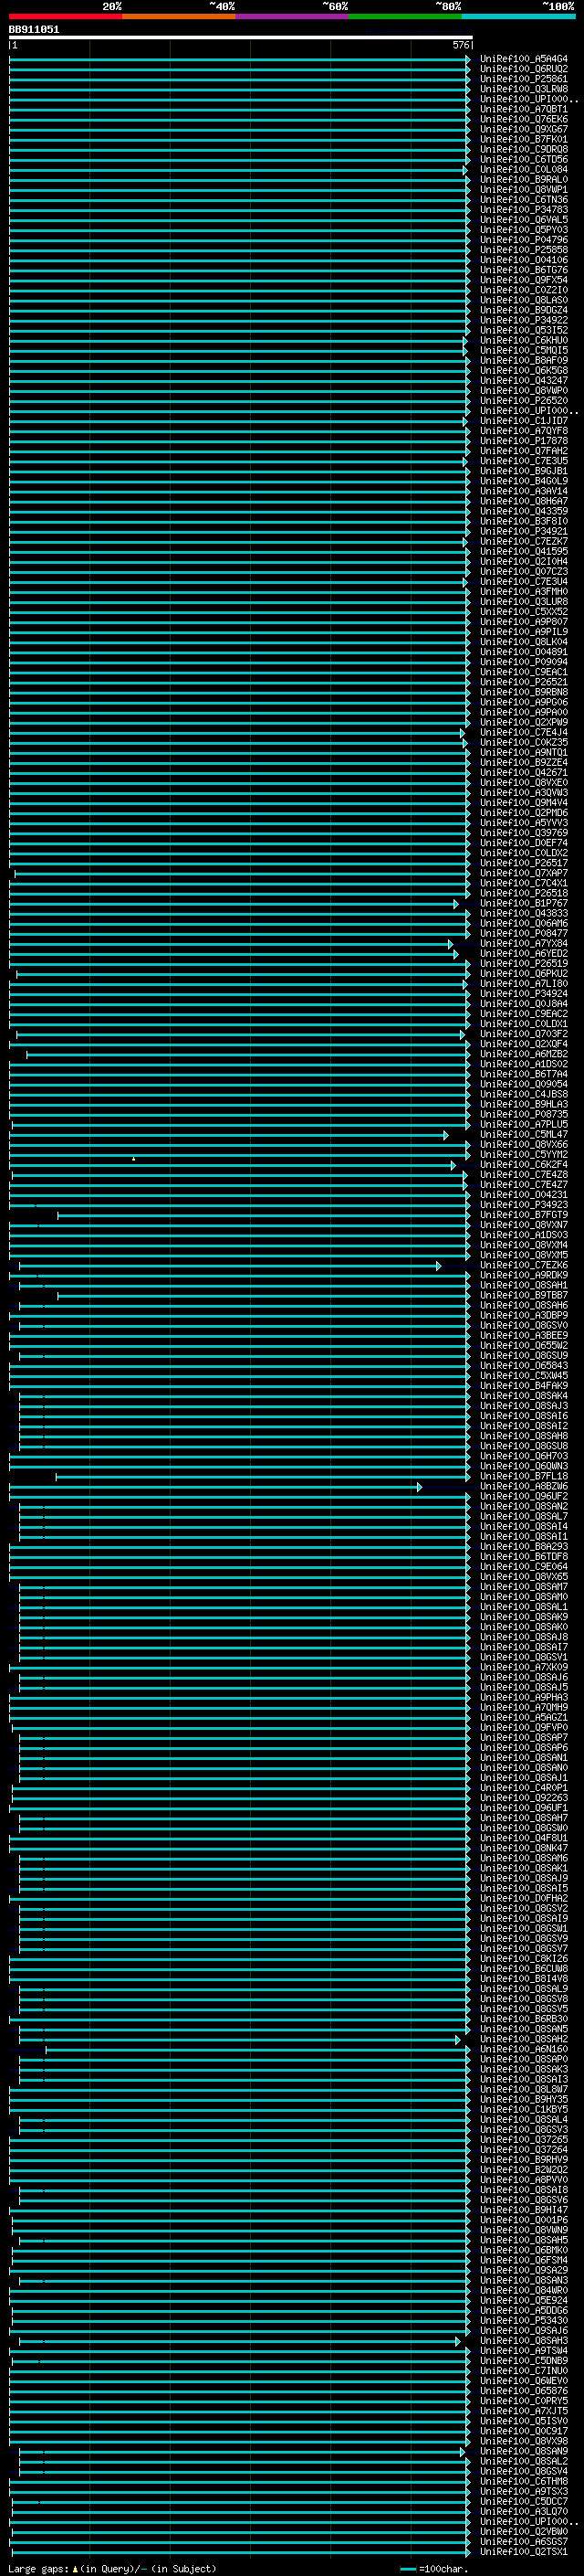
Task: Select the UniRef100_C9EAC2 label
Action: [523, 1013]
